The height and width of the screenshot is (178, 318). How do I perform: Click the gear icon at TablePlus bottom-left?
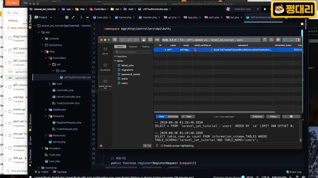[x=101, y=146]
